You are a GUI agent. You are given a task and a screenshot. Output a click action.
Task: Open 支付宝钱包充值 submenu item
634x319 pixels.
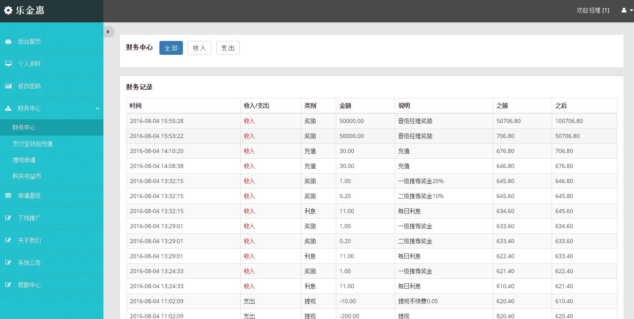click(32, 144)
